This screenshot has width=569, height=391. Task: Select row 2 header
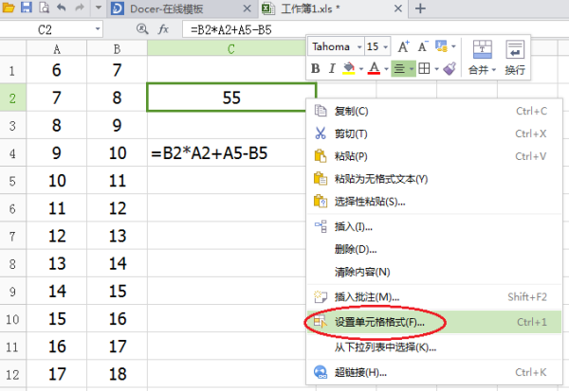[x=12, y=98]
